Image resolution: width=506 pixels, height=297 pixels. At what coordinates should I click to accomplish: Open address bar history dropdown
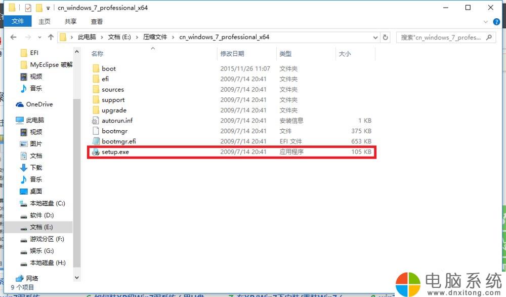(x=375, y=37)
